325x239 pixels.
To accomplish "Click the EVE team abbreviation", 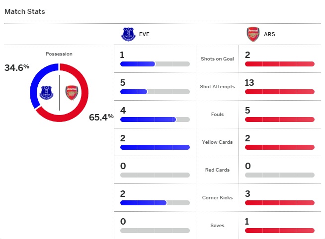I will (144, 35).
